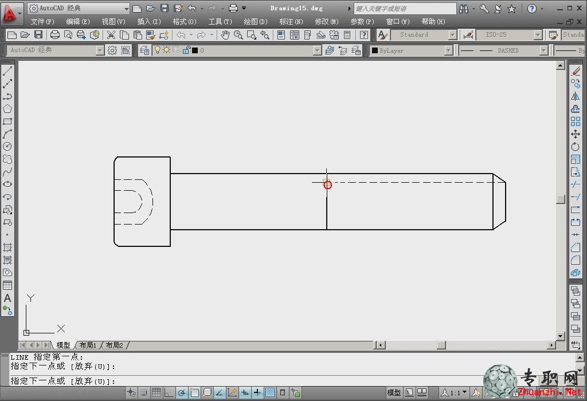Click the Cut scissors icon
This screenshot has width=587, height=401.
click(111, 35)
